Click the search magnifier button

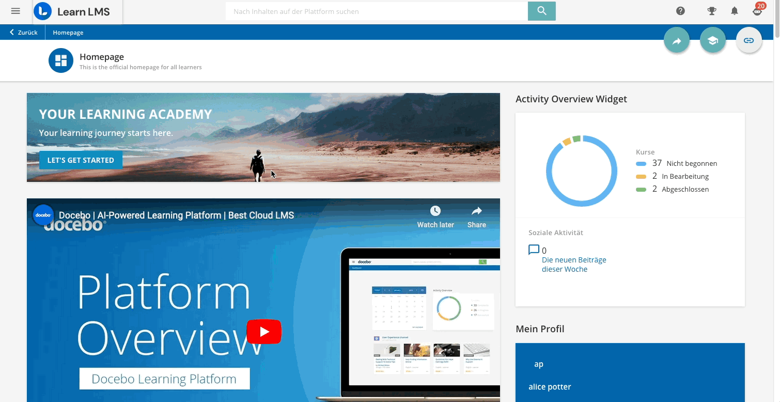pyautogui.click(x=541, y=11)
